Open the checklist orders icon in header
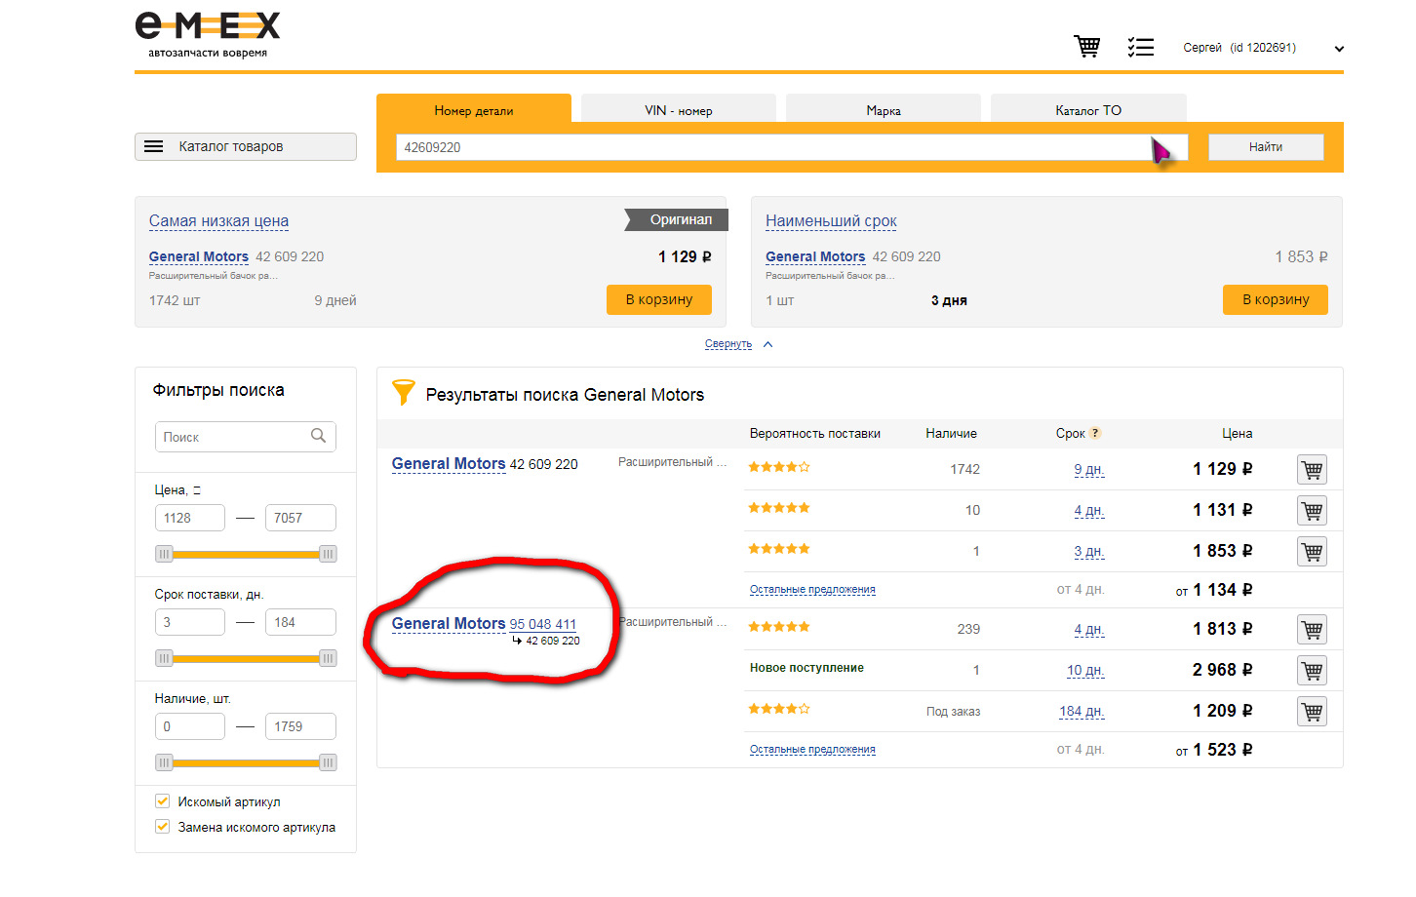The width and height of the screenshot is (1416, 897). coord(1141,47)
